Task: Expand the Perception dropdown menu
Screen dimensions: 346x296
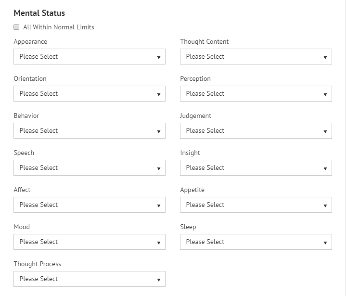Action: pos(256,94)
